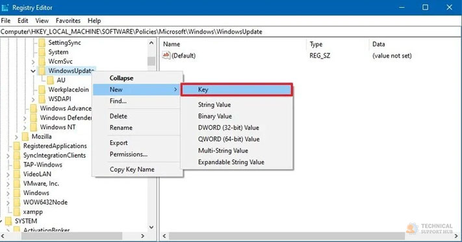Click the SYSTEM hive folder icon

pyautogui.click(x=9, y=221)
